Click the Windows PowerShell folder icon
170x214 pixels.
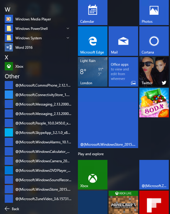coord(9,28)
